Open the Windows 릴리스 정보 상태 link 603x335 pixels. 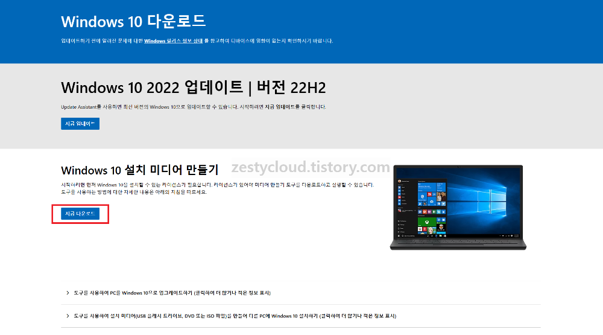click(173, 41)
